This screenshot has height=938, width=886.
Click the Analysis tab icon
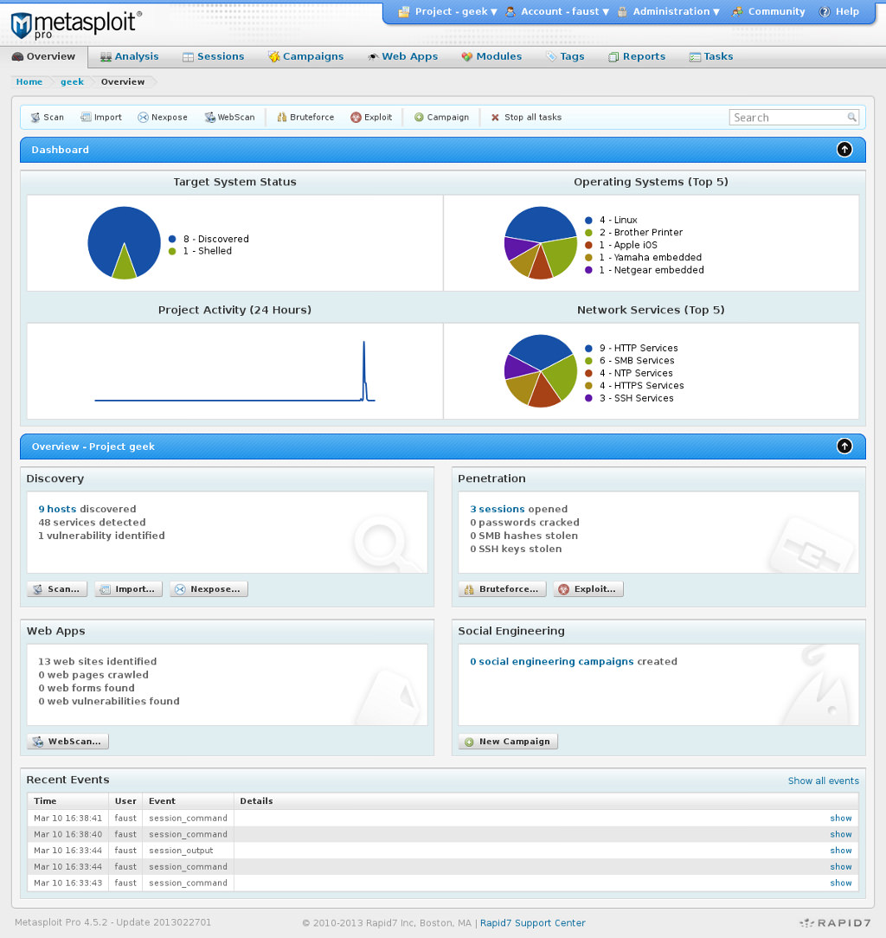[x=106, y=57]
